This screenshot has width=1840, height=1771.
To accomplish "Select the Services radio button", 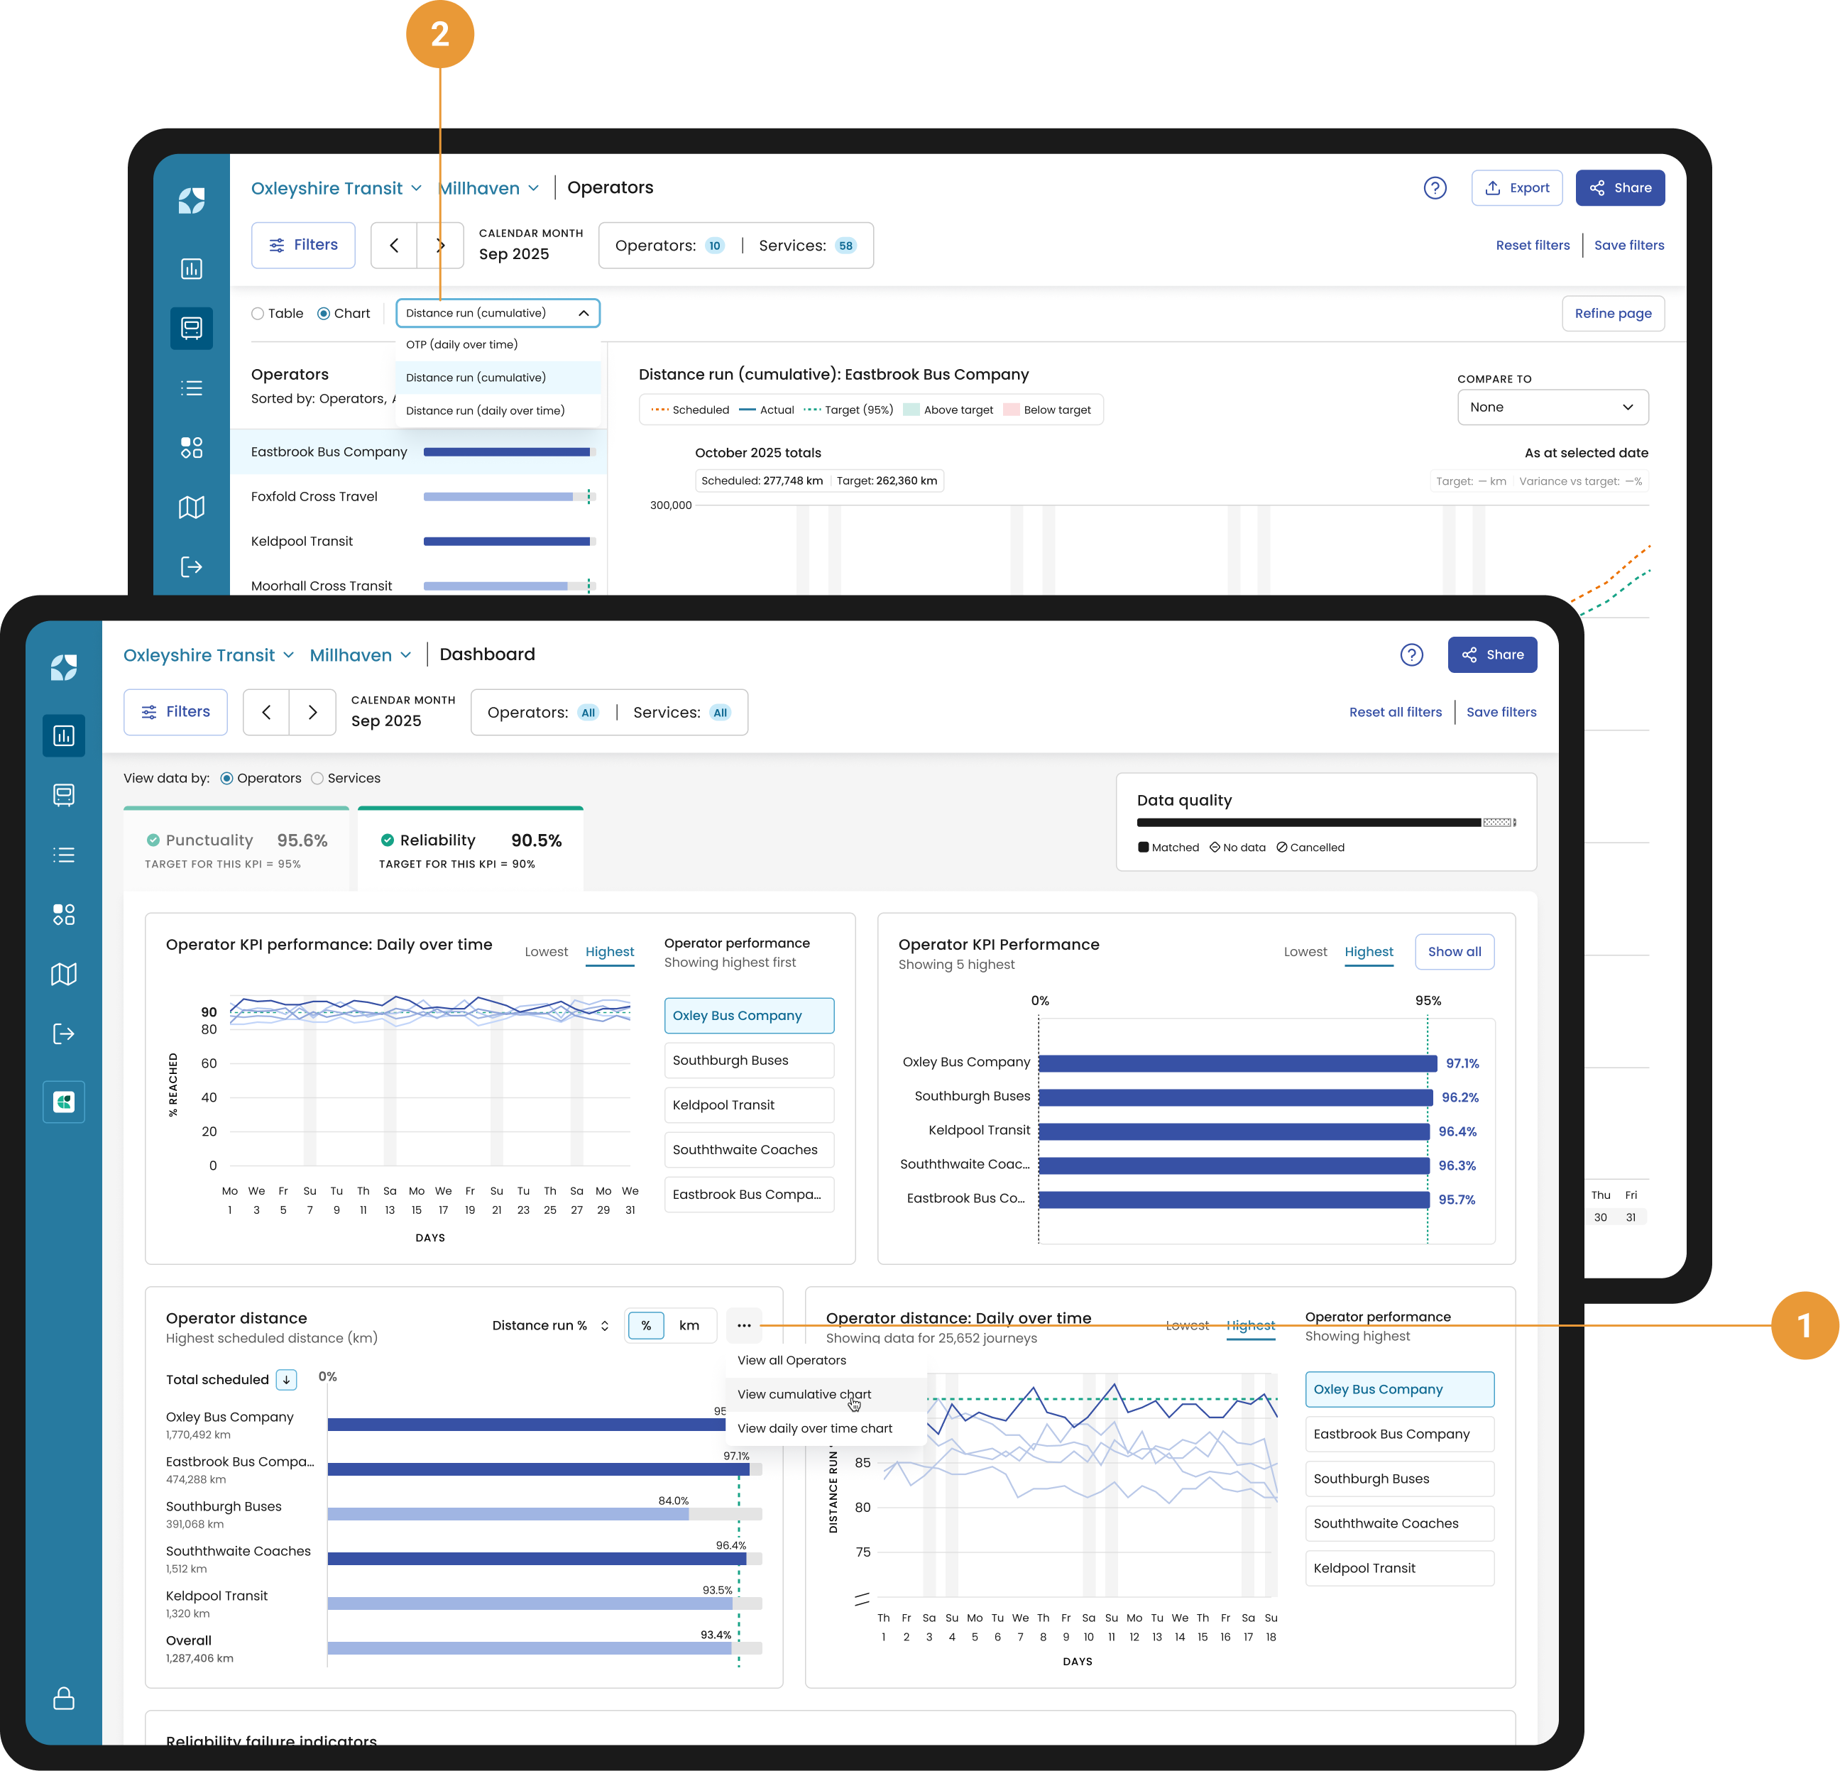I will [317, 778].
